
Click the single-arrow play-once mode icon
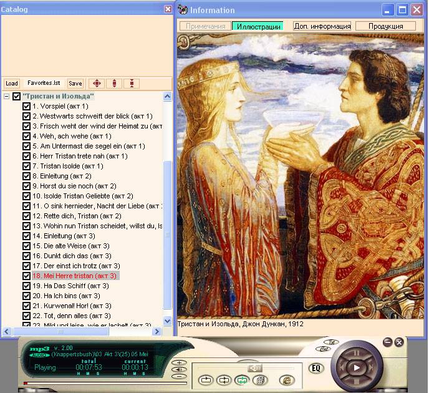click(206, 380)
